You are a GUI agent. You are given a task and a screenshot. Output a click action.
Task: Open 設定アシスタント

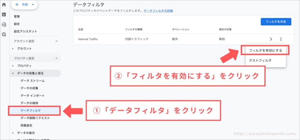tap(25, 31)
